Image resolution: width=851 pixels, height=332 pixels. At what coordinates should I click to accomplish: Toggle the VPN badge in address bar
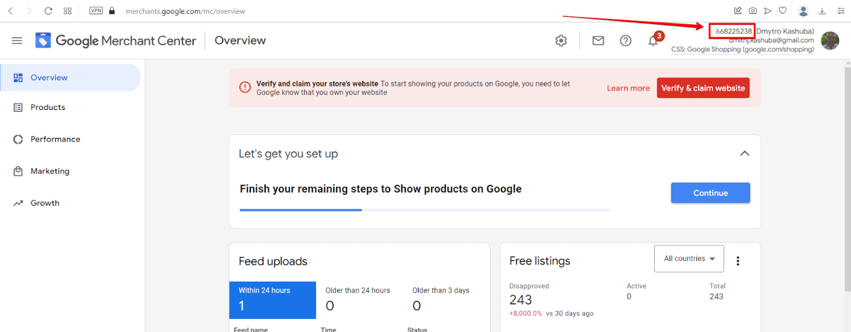(96, 11)
